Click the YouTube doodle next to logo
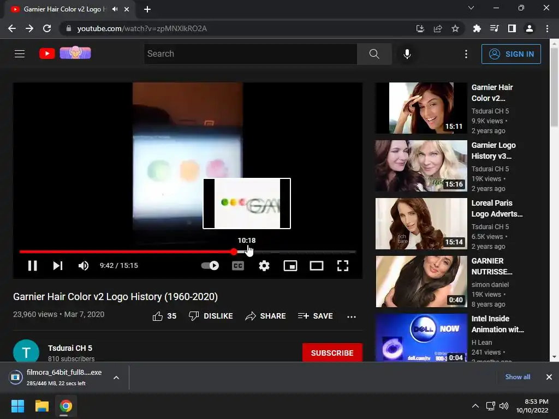559x419 pixels. (75, 53)
